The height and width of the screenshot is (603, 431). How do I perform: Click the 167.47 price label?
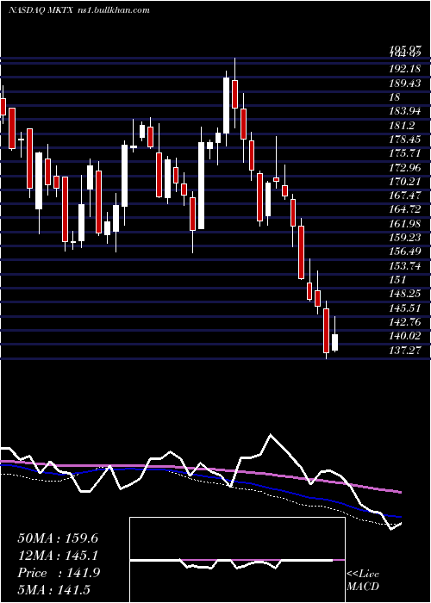(x=405, y=196)
